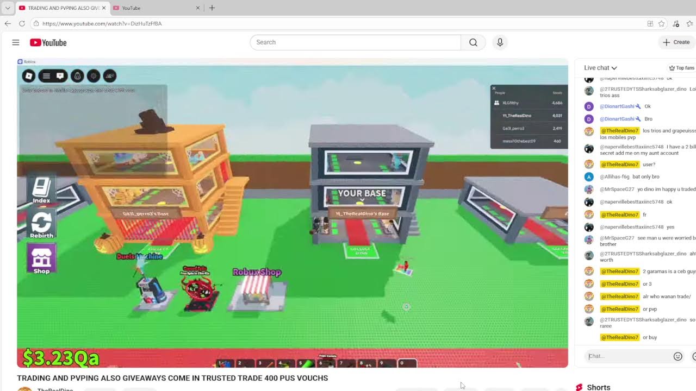Open the Create menu button
This screenshot has height=391, width=696.
tap(676, 42)
